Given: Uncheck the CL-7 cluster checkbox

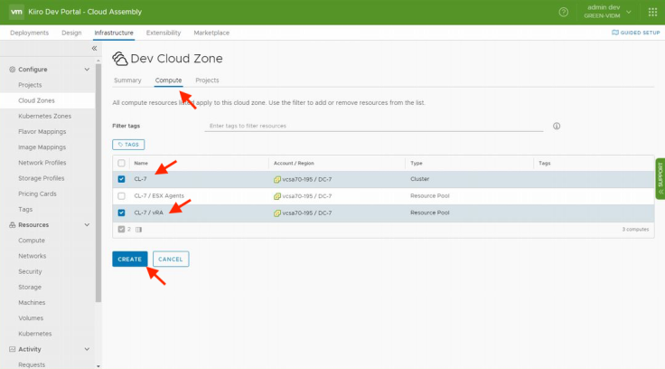Looking at the screenshot, I should [x=121, y=179].
